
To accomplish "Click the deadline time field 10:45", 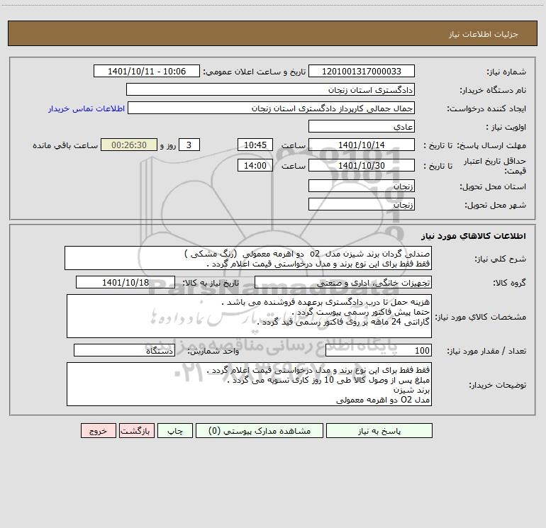I will [255, 145].
